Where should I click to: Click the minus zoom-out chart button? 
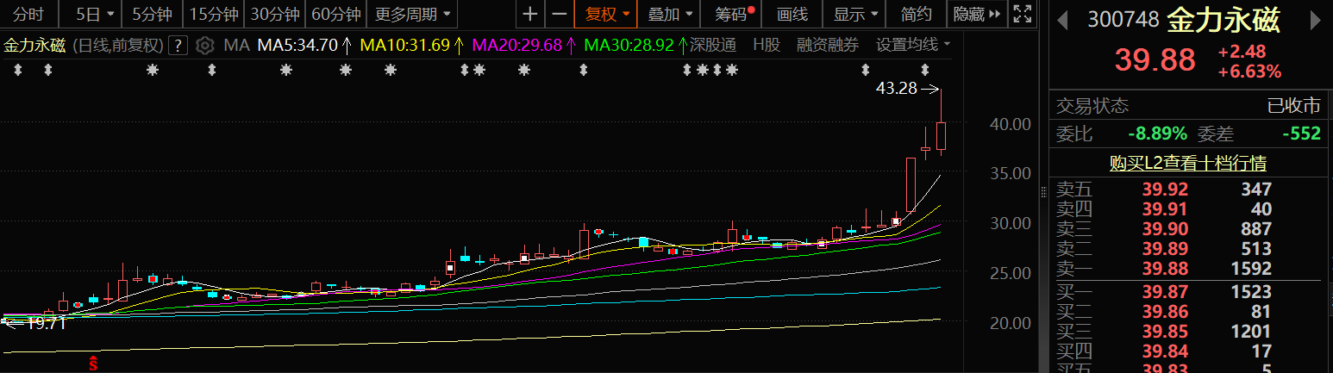560,14
